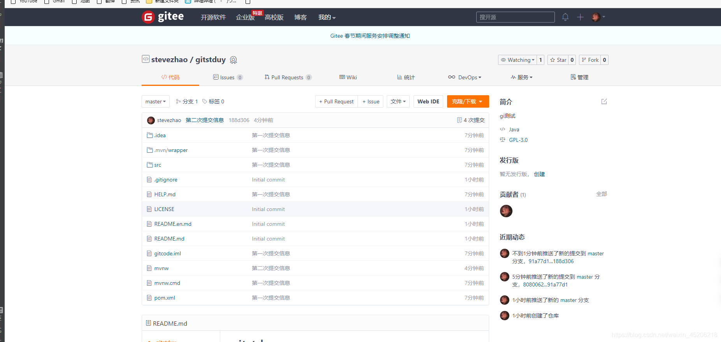This screenshot has width=721, height=342.
Task: Click the pom.xml file icon
Action: tap(149, 298)
